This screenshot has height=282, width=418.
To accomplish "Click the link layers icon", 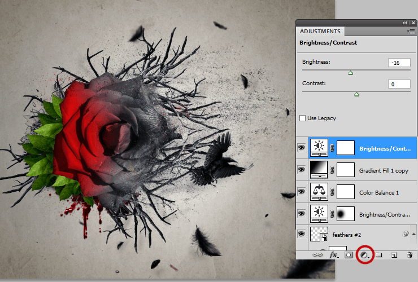I will click(x=317, y=255).
